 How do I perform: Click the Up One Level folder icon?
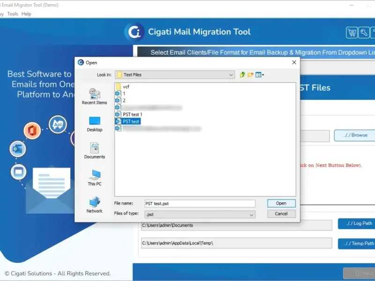coord(242,75)
